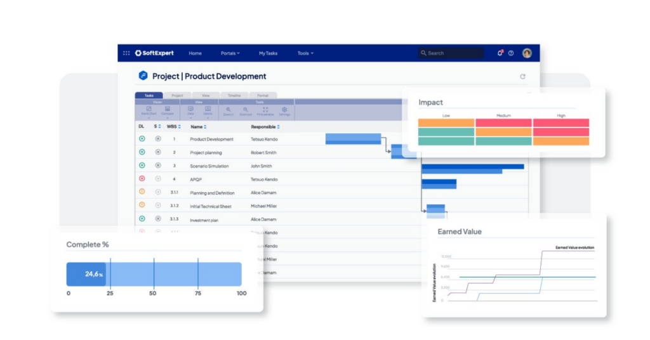Switch to the Format tab

coord(263,95)
